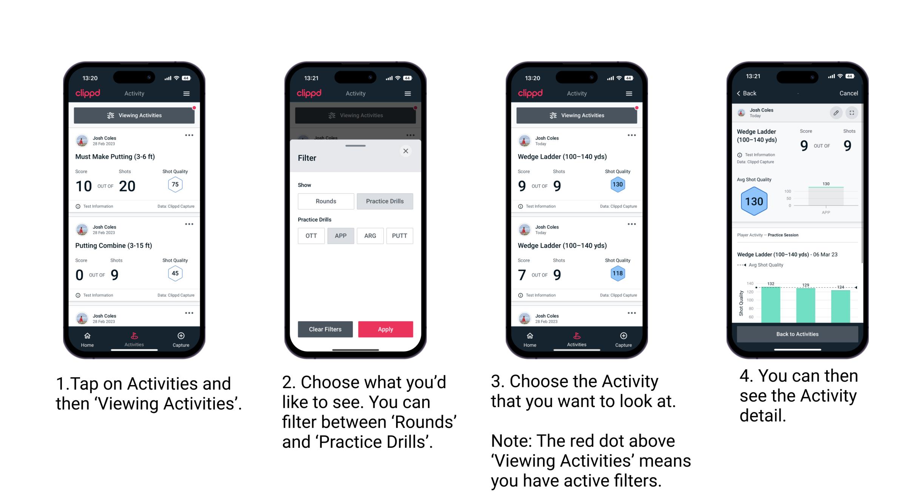915x492 pixels.
Task: Tap Clear Filters to reset selections
Action: (x=325, y=329)
